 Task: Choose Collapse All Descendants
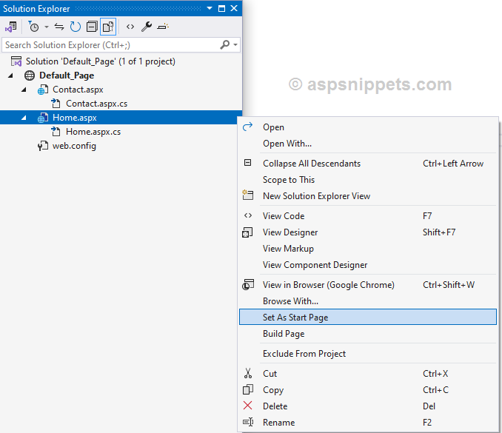tap(368, 164)
